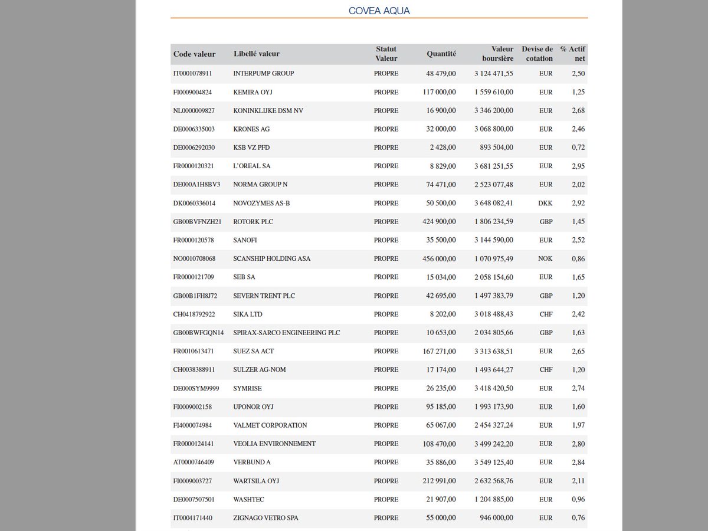Viewport: 708px width, 531px height.
Task: Select the INTERPUMP GROUP label
Action: pos(264,74)
